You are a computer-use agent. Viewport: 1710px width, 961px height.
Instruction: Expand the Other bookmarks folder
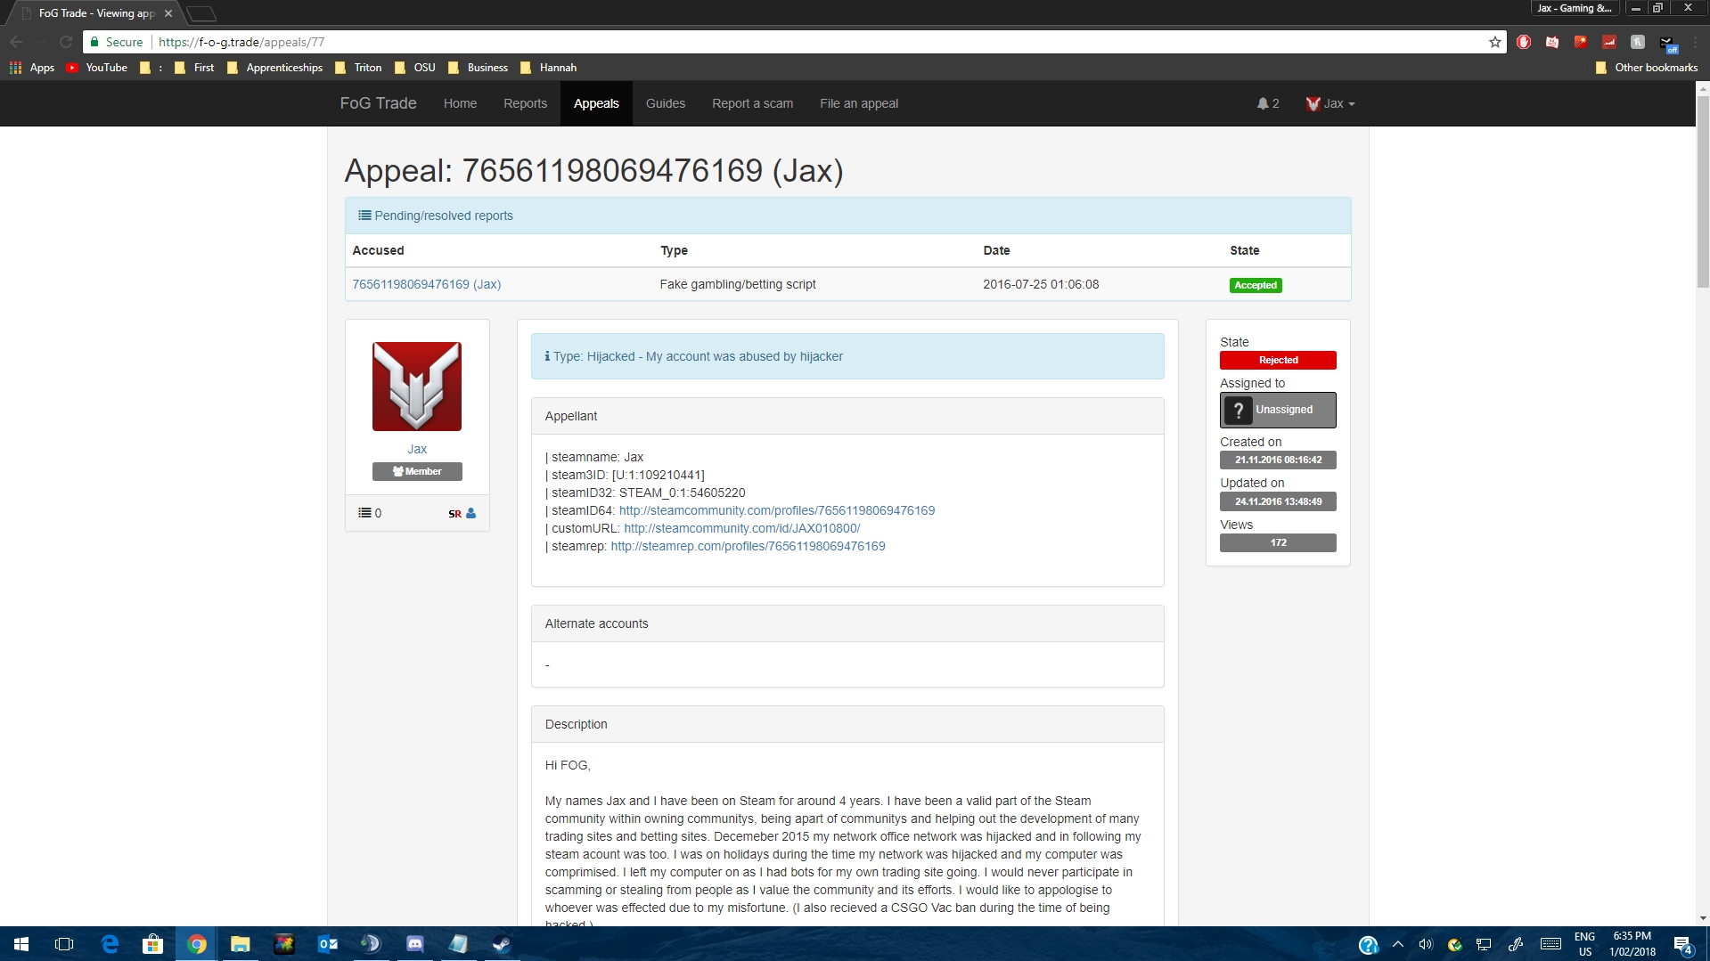(1646, 68)
